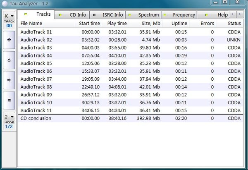The width and height of the screenshot is (248, 170).
Task: Click the TRACK 00 counter display
Action: tap(9, 24)
